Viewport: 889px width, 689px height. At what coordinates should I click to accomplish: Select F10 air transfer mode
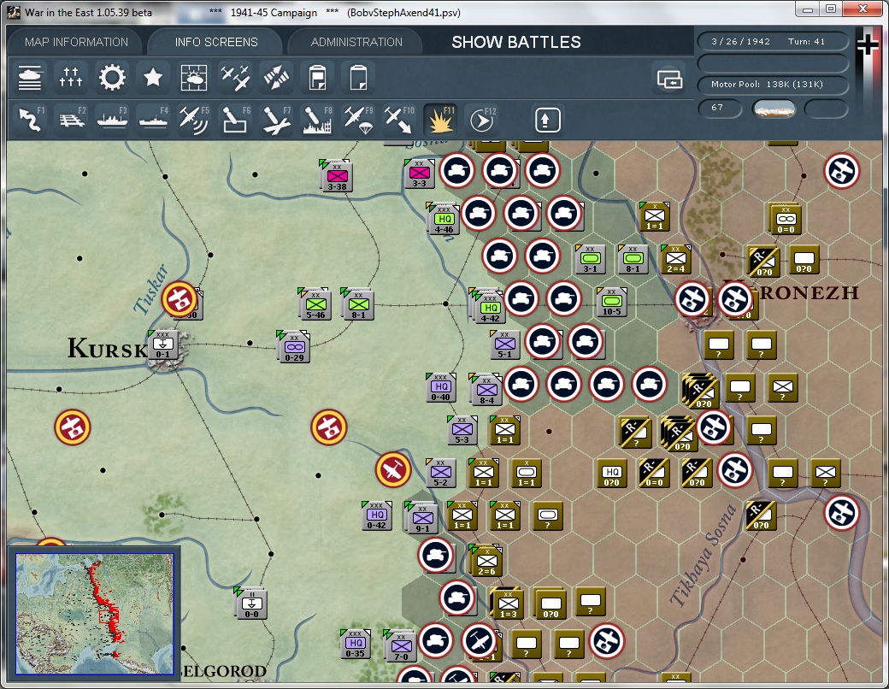pyautogui.click(x=399, y=120)
